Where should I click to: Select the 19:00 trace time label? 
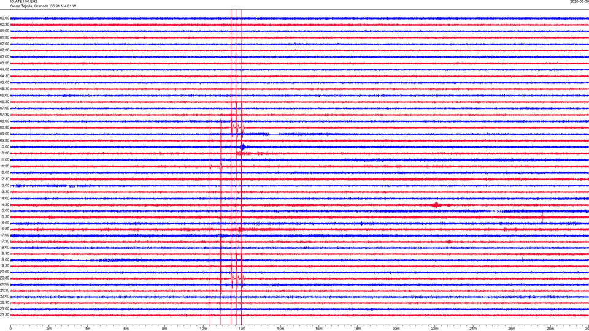[4, 260]
